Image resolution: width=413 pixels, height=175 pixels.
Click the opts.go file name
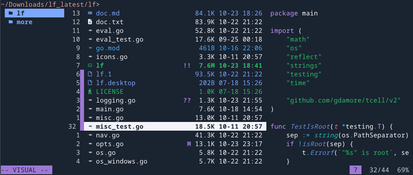(109, 144)
